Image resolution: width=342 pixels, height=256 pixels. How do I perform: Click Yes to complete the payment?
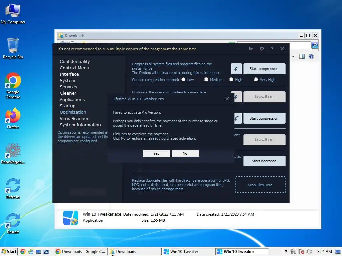[x=156, y=153]
